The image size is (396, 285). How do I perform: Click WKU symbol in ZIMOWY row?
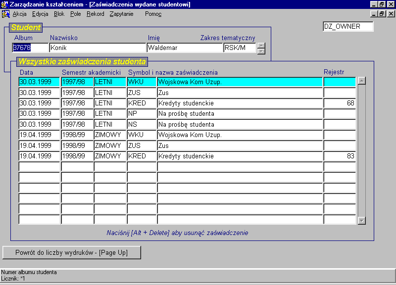click(x=142, y=135)
